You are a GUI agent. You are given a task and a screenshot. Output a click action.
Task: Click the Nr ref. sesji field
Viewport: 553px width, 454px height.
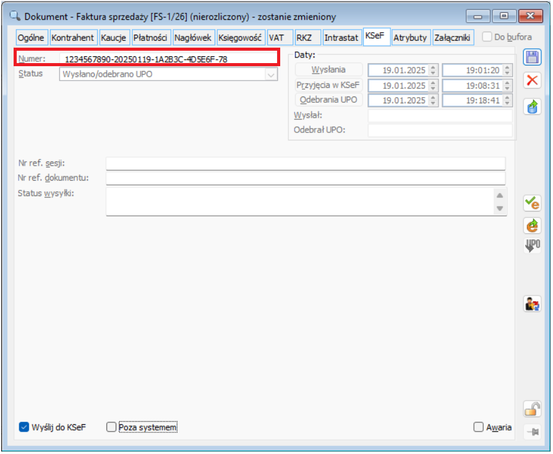click(x=306, y=163)
